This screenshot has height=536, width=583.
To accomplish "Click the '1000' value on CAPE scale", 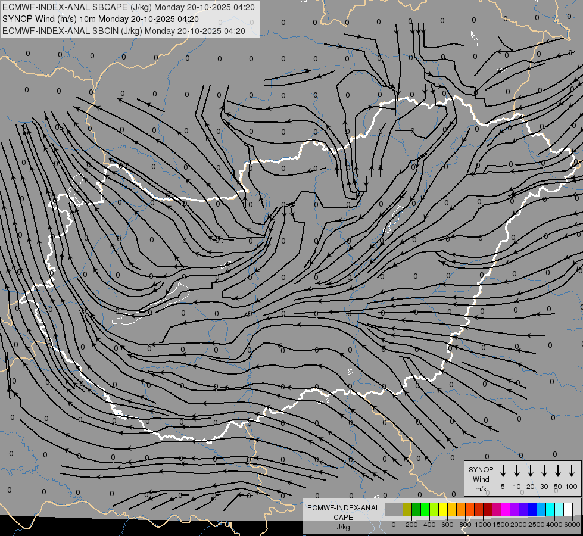I will [x=483, y=525].
